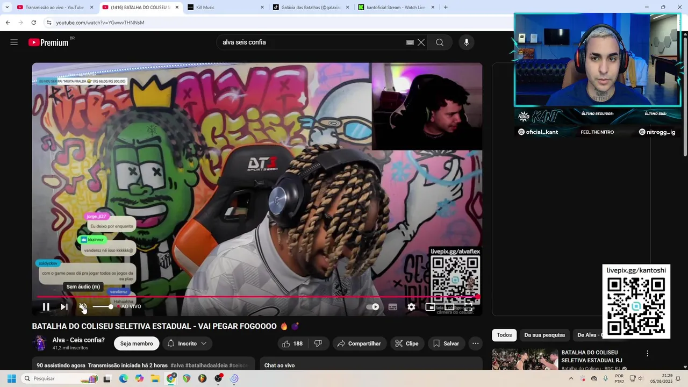
Task: Open File Explorer from the taskbar
Action: [x=155, y=378]
